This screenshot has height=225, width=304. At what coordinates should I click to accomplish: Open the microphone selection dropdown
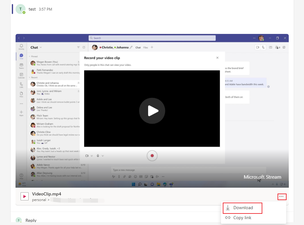click(103, 156)
